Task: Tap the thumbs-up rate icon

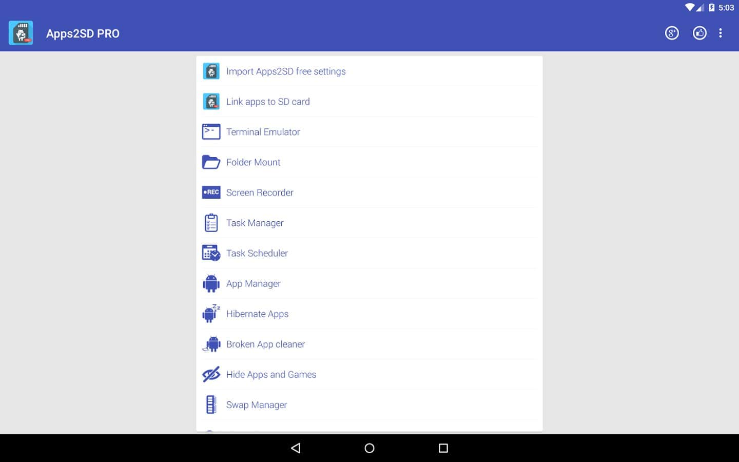Action: [x=699, y=33]
